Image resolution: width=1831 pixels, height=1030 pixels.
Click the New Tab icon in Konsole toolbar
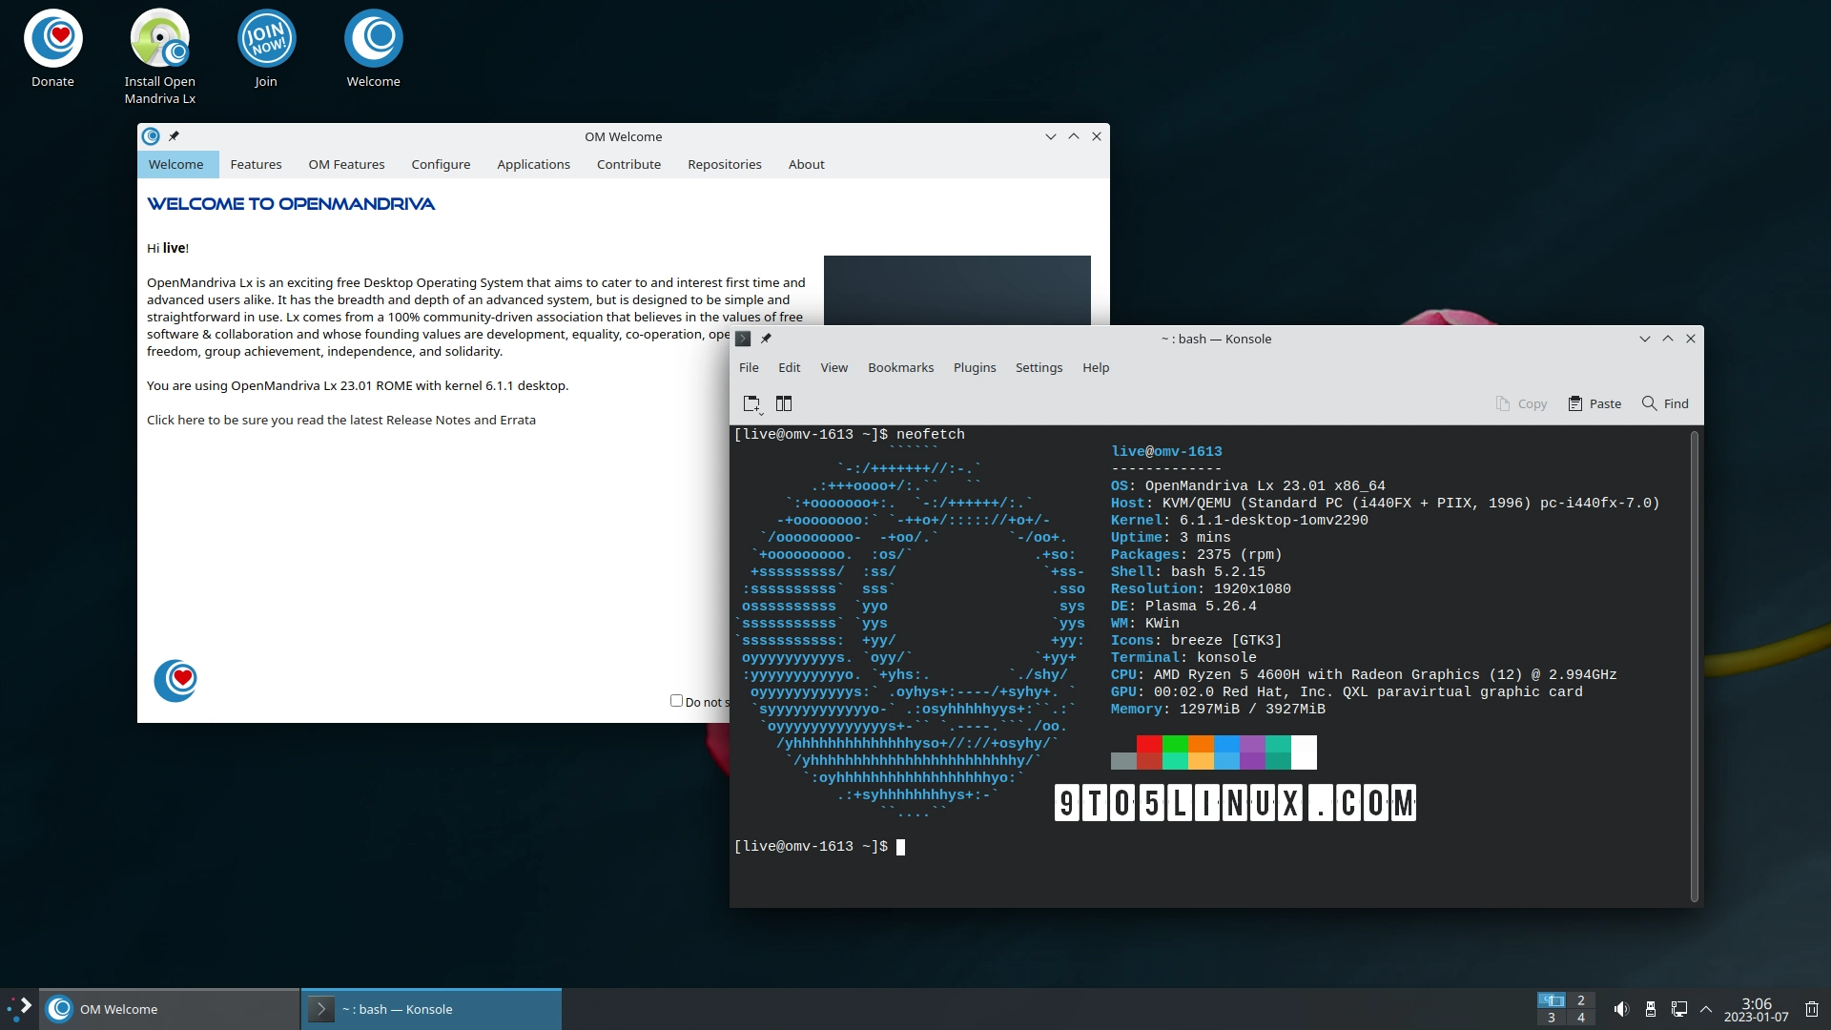coord(751,403)
